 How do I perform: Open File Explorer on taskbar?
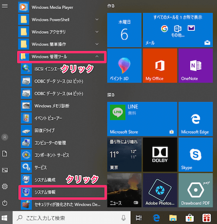pyautogui.click(x=173, y=218)
